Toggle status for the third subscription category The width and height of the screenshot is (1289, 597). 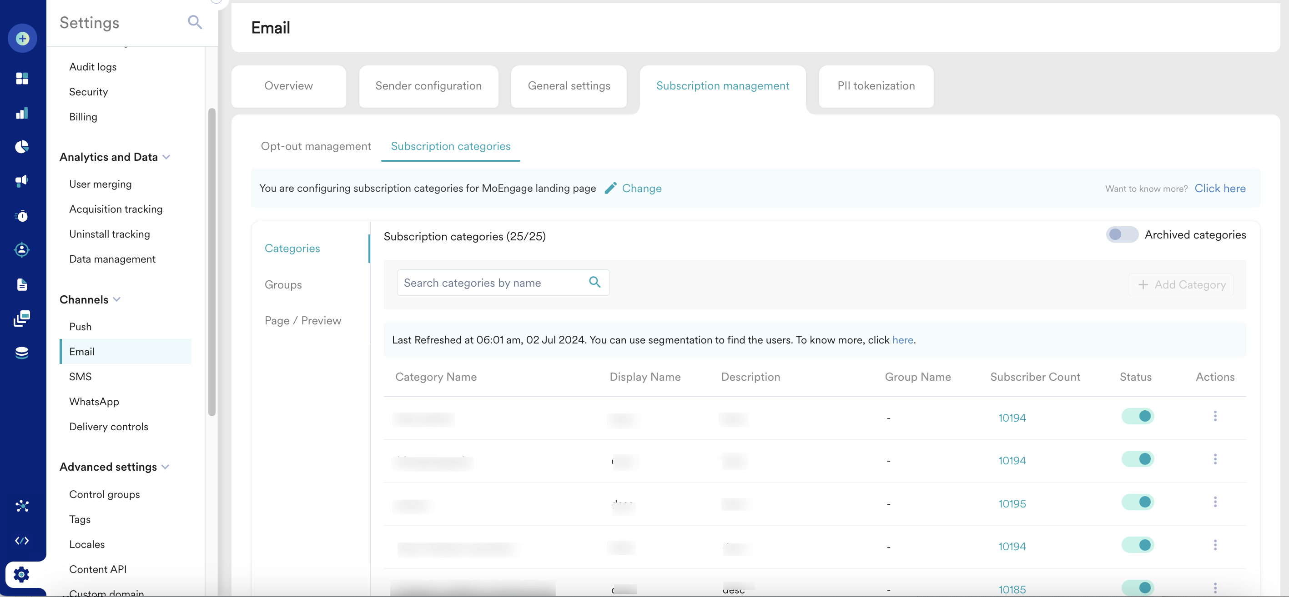click(1138, 502)
